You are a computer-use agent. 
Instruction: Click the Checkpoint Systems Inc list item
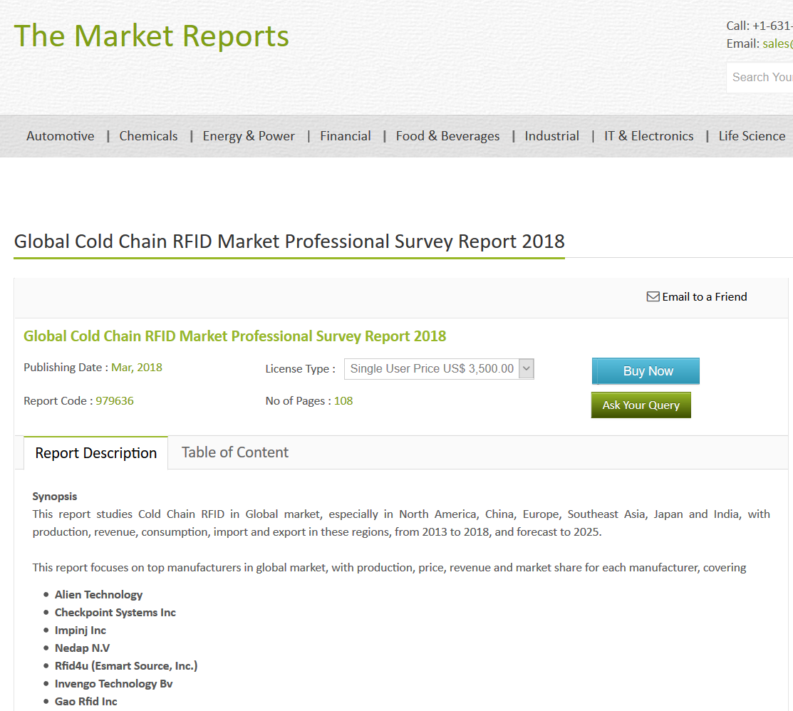click(115, 613)
